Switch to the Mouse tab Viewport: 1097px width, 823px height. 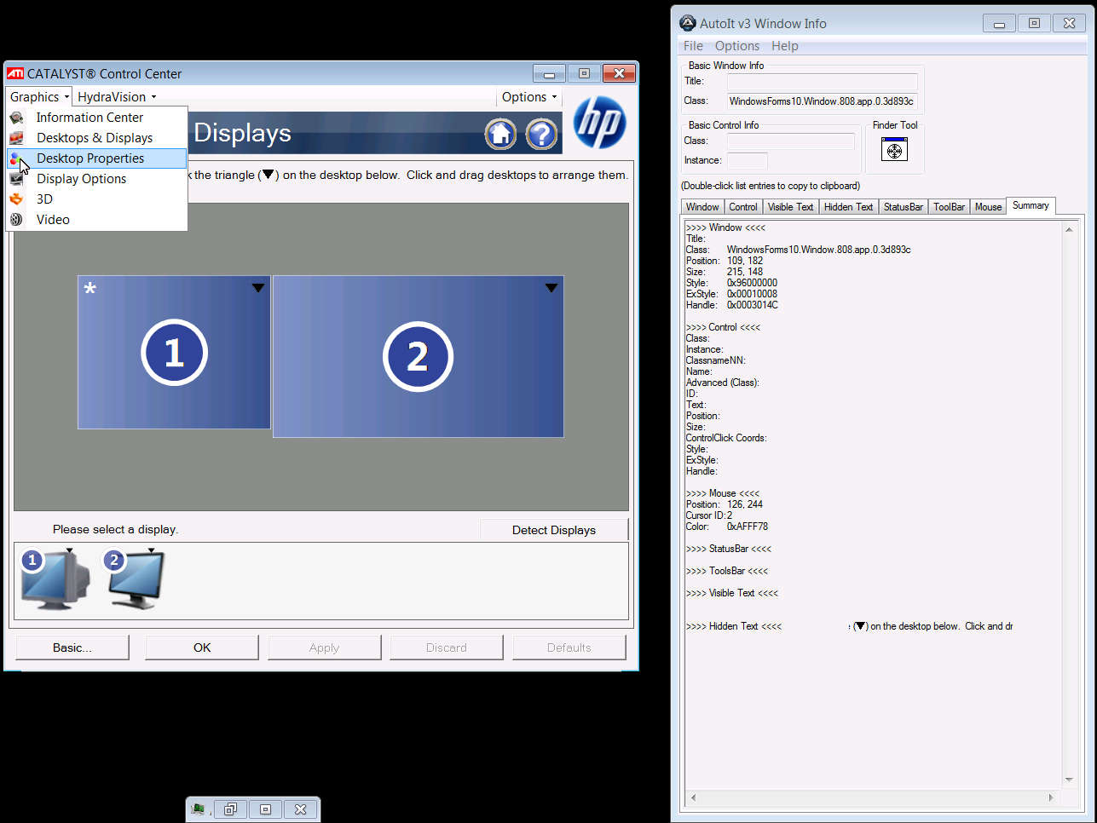pos(988,207)
